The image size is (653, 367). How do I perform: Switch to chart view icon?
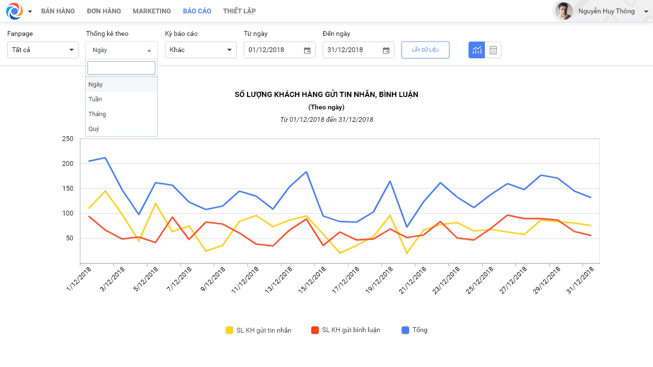[x=477, y=50]
